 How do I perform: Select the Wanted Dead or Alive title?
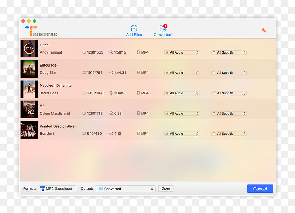click(57, 126)
